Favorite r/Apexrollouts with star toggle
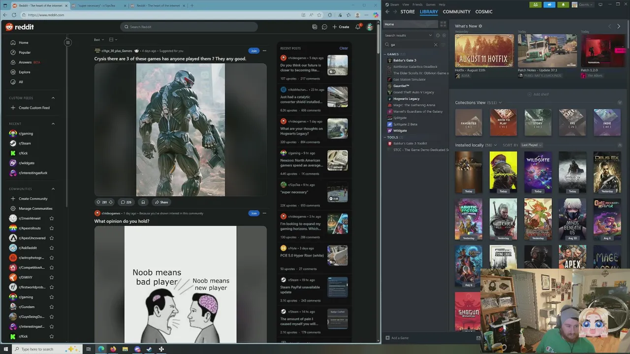This screenshot has height=354, width=630. [x=51, y=228]
